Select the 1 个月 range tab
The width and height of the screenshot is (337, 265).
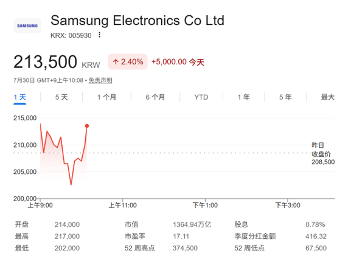click(107, 97)
